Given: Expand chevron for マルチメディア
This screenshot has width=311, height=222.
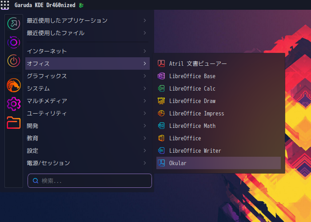Looking at the screenshot, I should pos(145,101).
